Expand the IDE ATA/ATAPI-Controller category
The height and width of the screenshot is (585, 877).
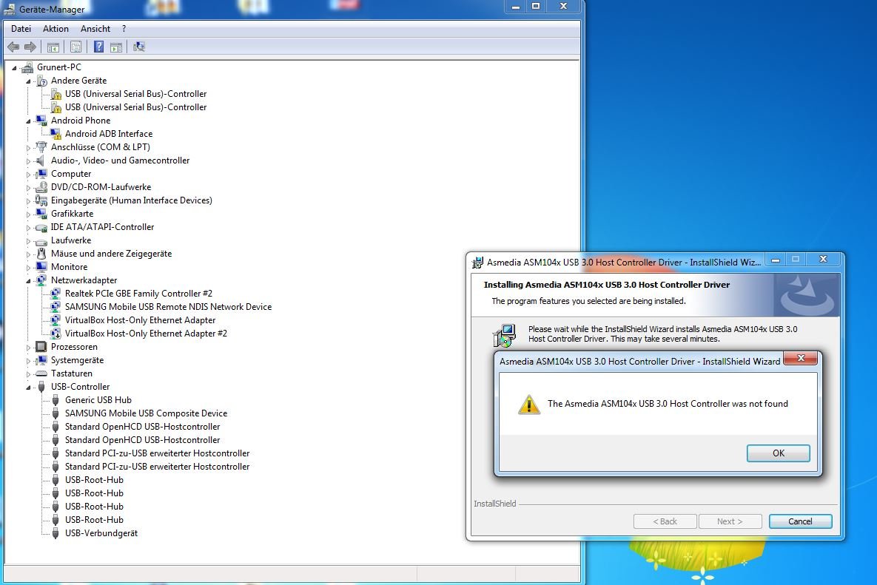(x=29, y=227)
